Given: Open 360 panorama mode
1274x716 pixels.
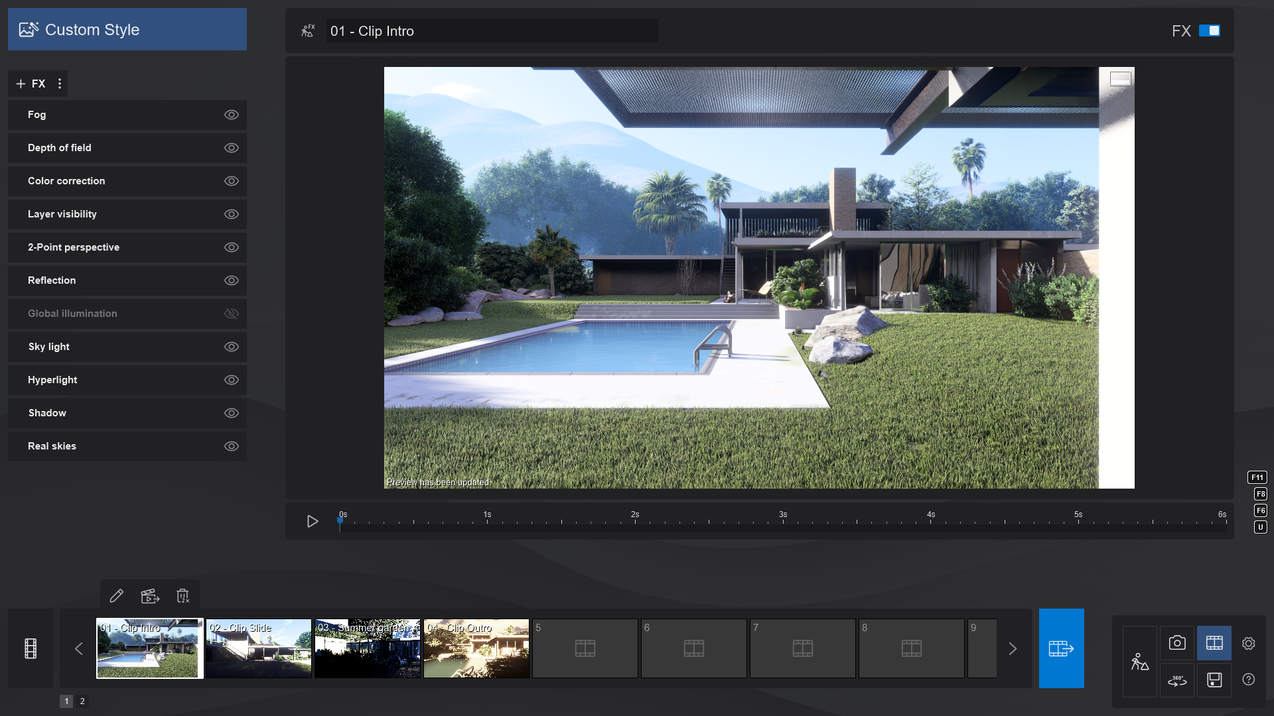Looking at the screenshot, I should pos(1177,680).
